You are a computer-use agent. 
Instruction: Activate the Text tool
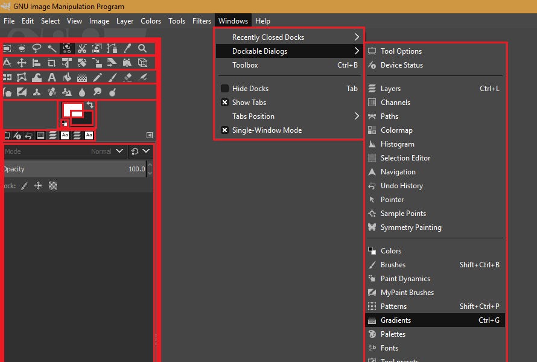coord(51,77)
